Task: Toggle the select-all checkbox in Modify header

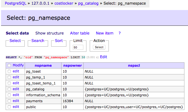Action: 9,65
